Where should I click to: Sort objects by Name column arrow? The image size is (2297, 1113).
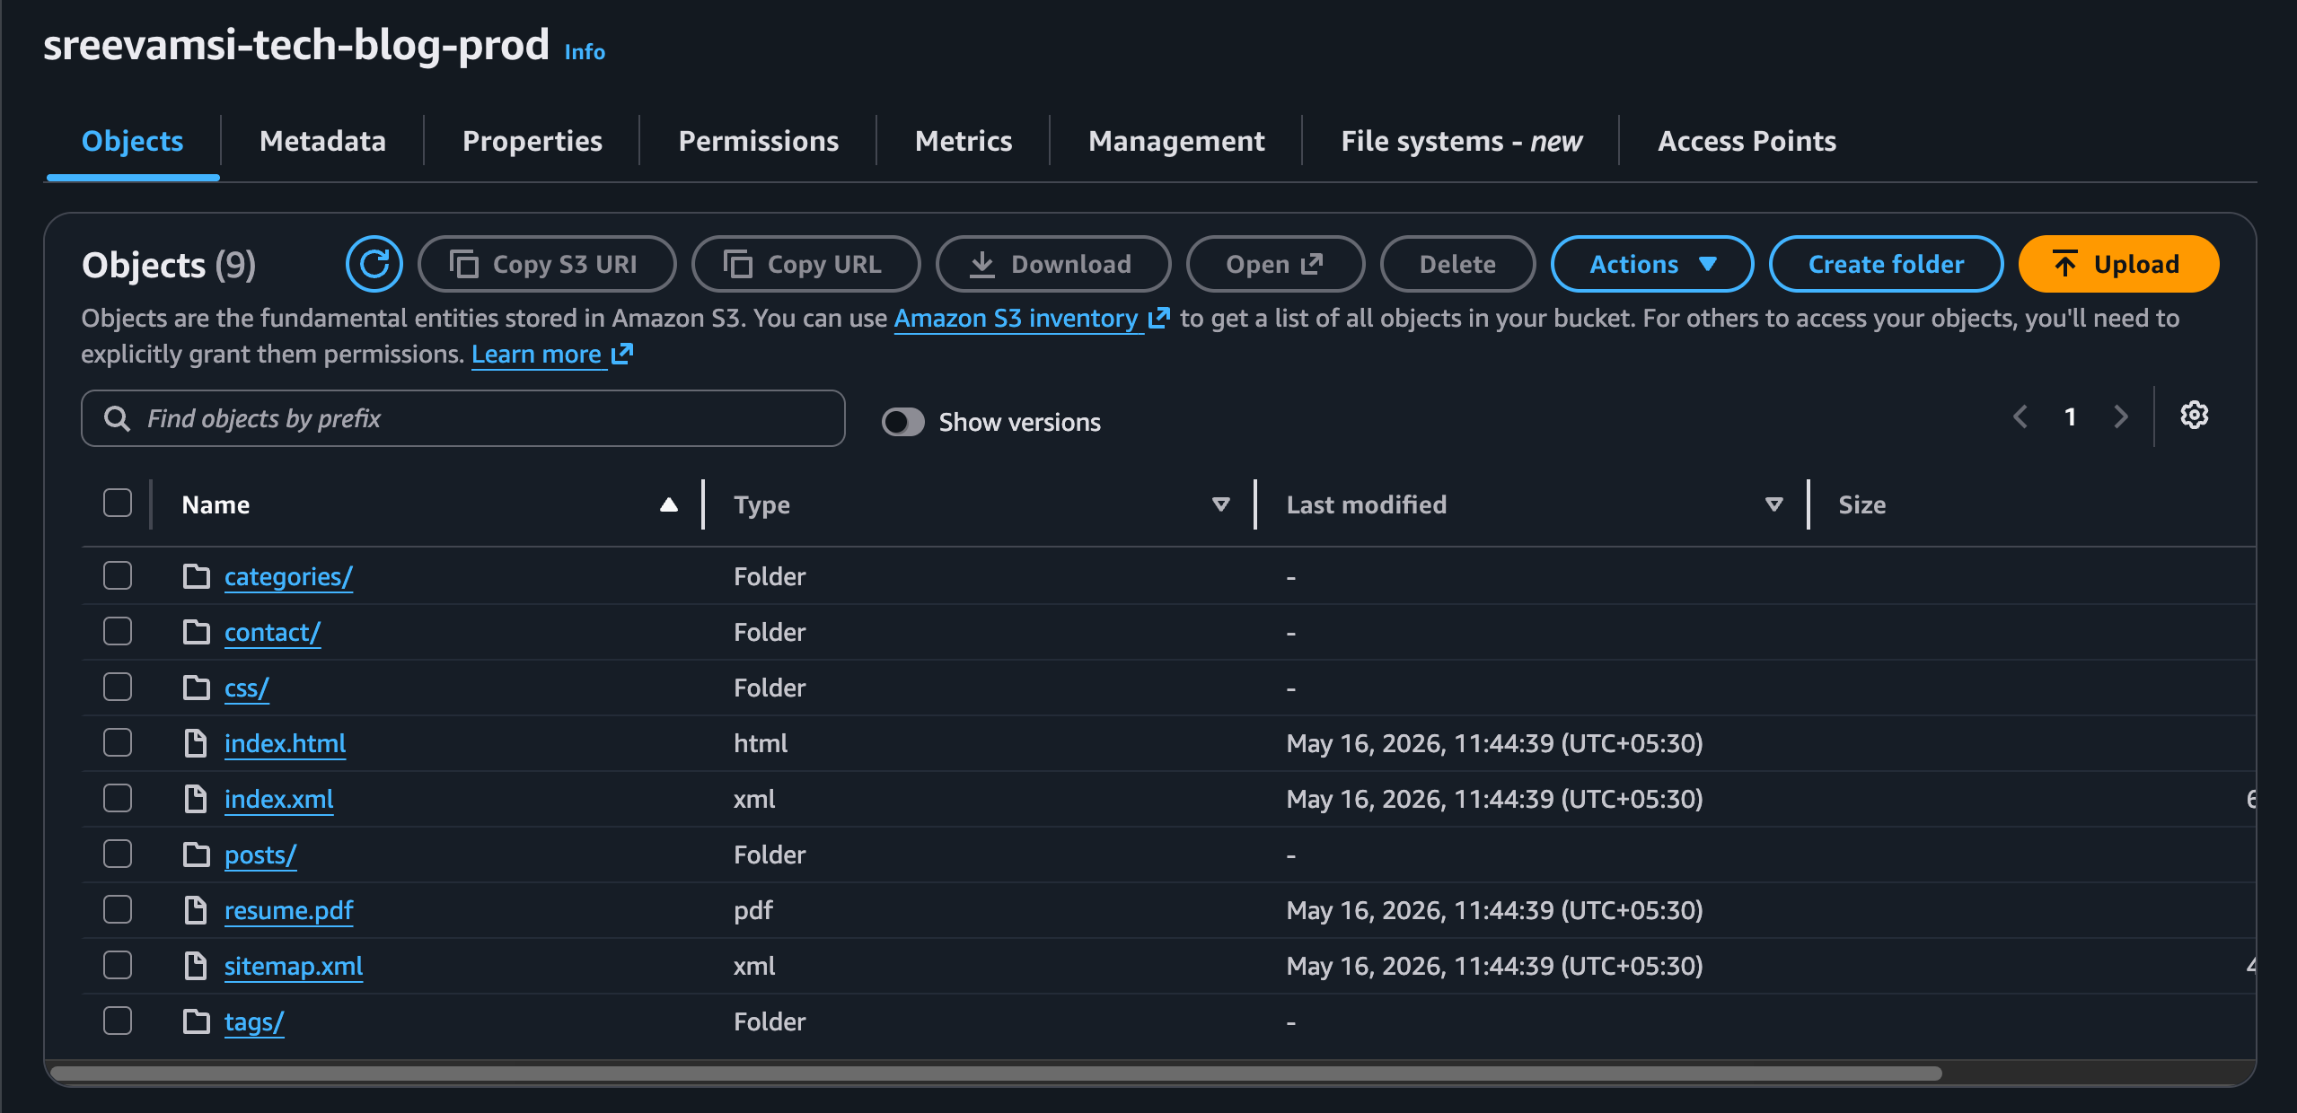[668, 504]
